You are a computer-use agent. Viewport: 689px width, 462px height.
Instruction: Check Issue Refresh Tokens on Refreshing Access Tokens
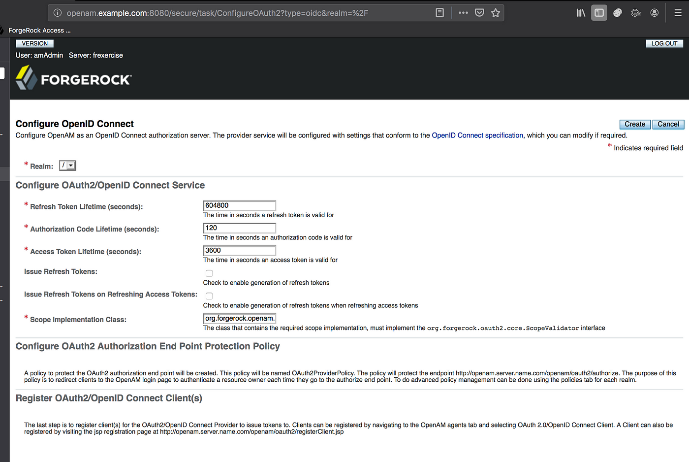pos(209,296)
